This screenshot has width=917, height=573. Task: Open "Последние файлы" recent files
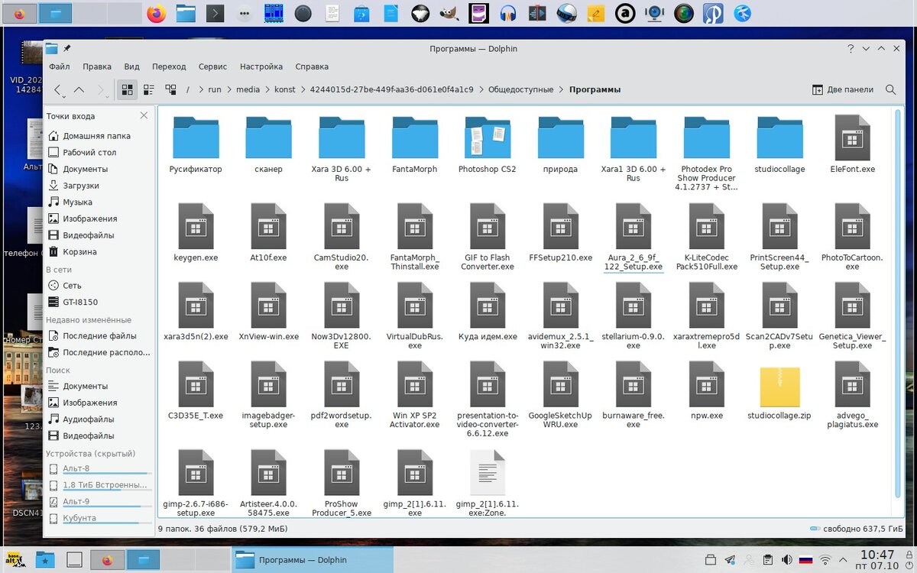[99, 336]
